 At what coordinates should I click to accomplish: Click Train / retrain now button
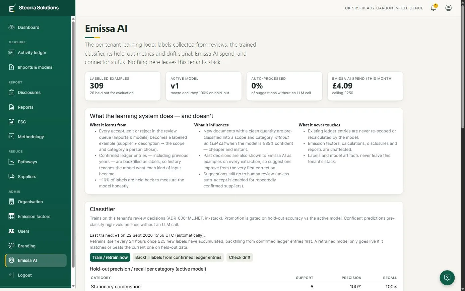(x=110, y=257)
